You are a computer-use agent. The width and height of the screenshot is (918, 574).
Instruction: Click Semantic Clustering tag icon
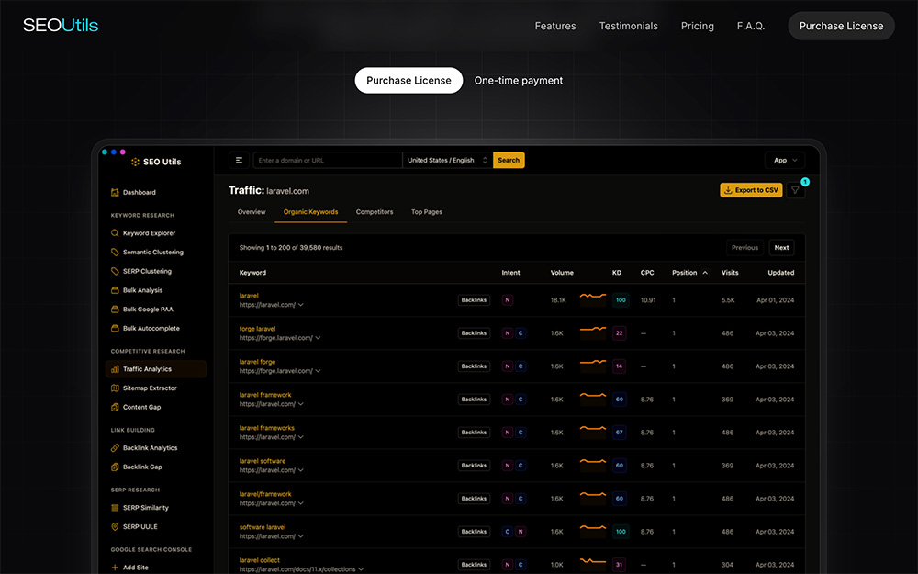pyautogui.click(x=115, y=252)
